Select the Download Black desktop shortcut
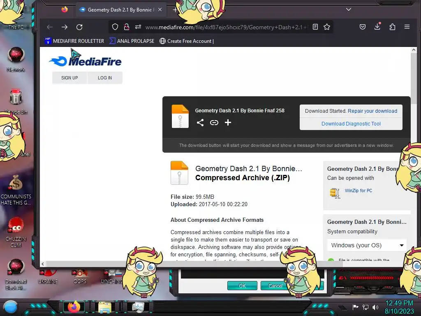The image size is (421, 316). (x=16, y=274)
